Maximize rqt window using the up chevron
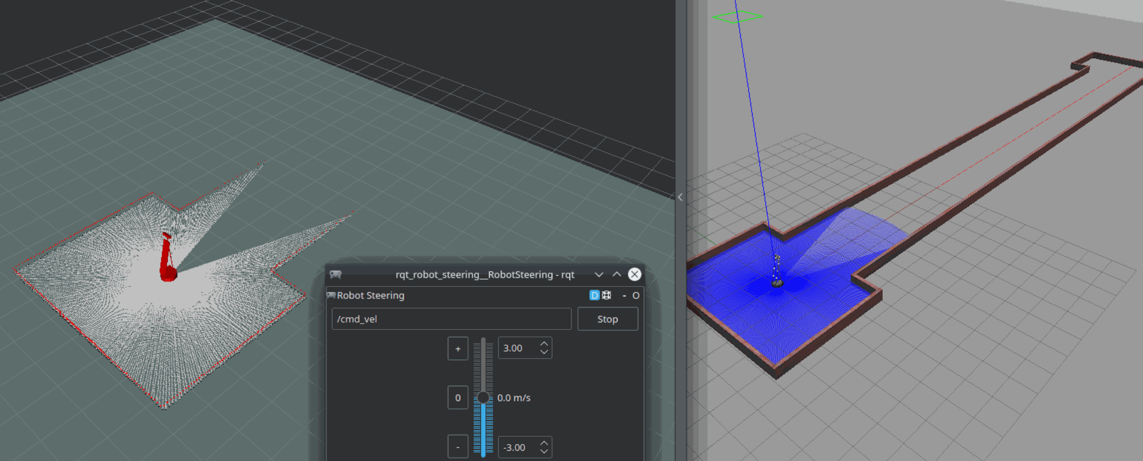The width and height of the screenshot is (1143, 461). (617, 275)
